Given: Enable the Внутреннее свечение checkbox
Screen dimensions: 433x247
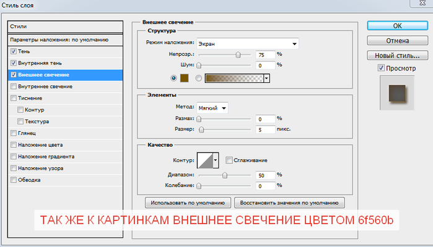Looking at the screenshot, I should pyautogui.click(x=14, y=87).
